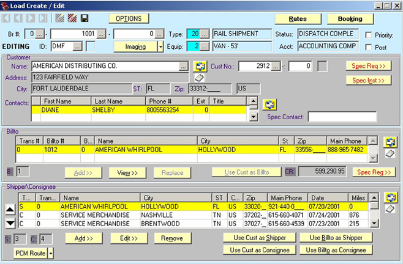This screenshot has width=403, height=264.
Task: Click Use Cust as Consignee
Action: (x=260, y=250)
